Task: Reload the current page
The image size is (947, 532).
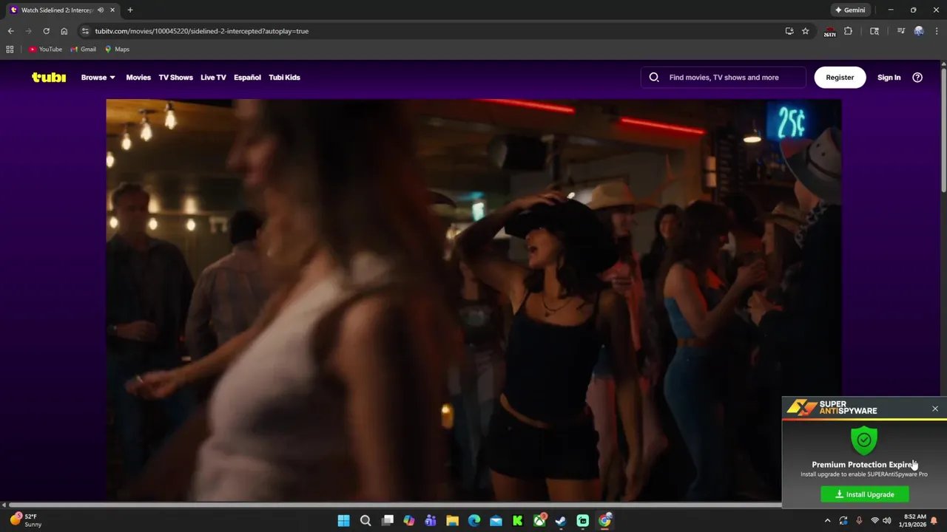Action: [46, 31]
